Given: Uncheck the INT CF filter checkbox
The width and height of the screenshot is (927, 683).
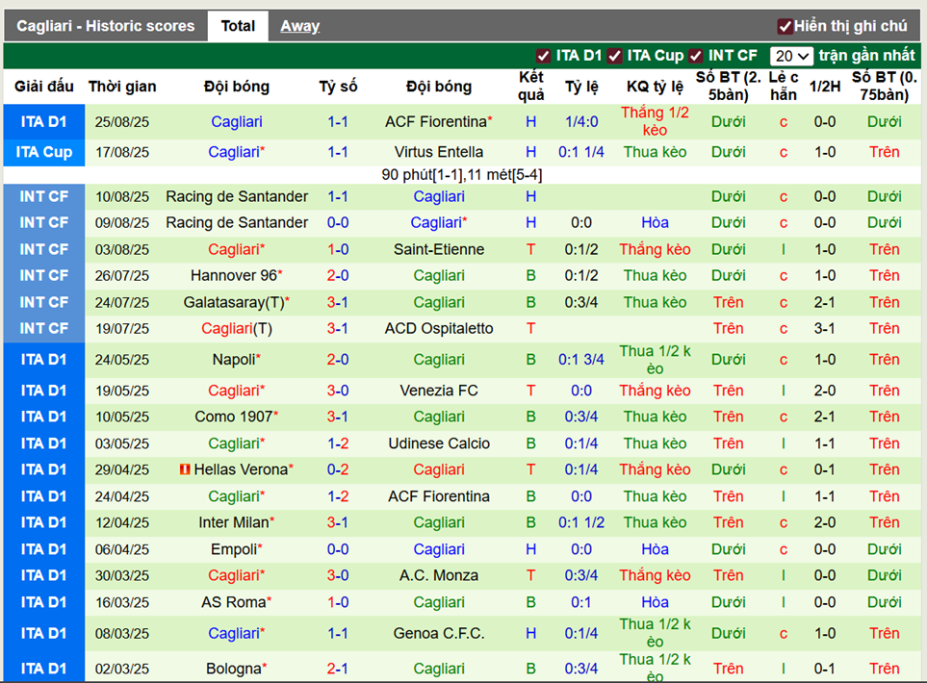Looking at the screenshot, I should 696,56.
